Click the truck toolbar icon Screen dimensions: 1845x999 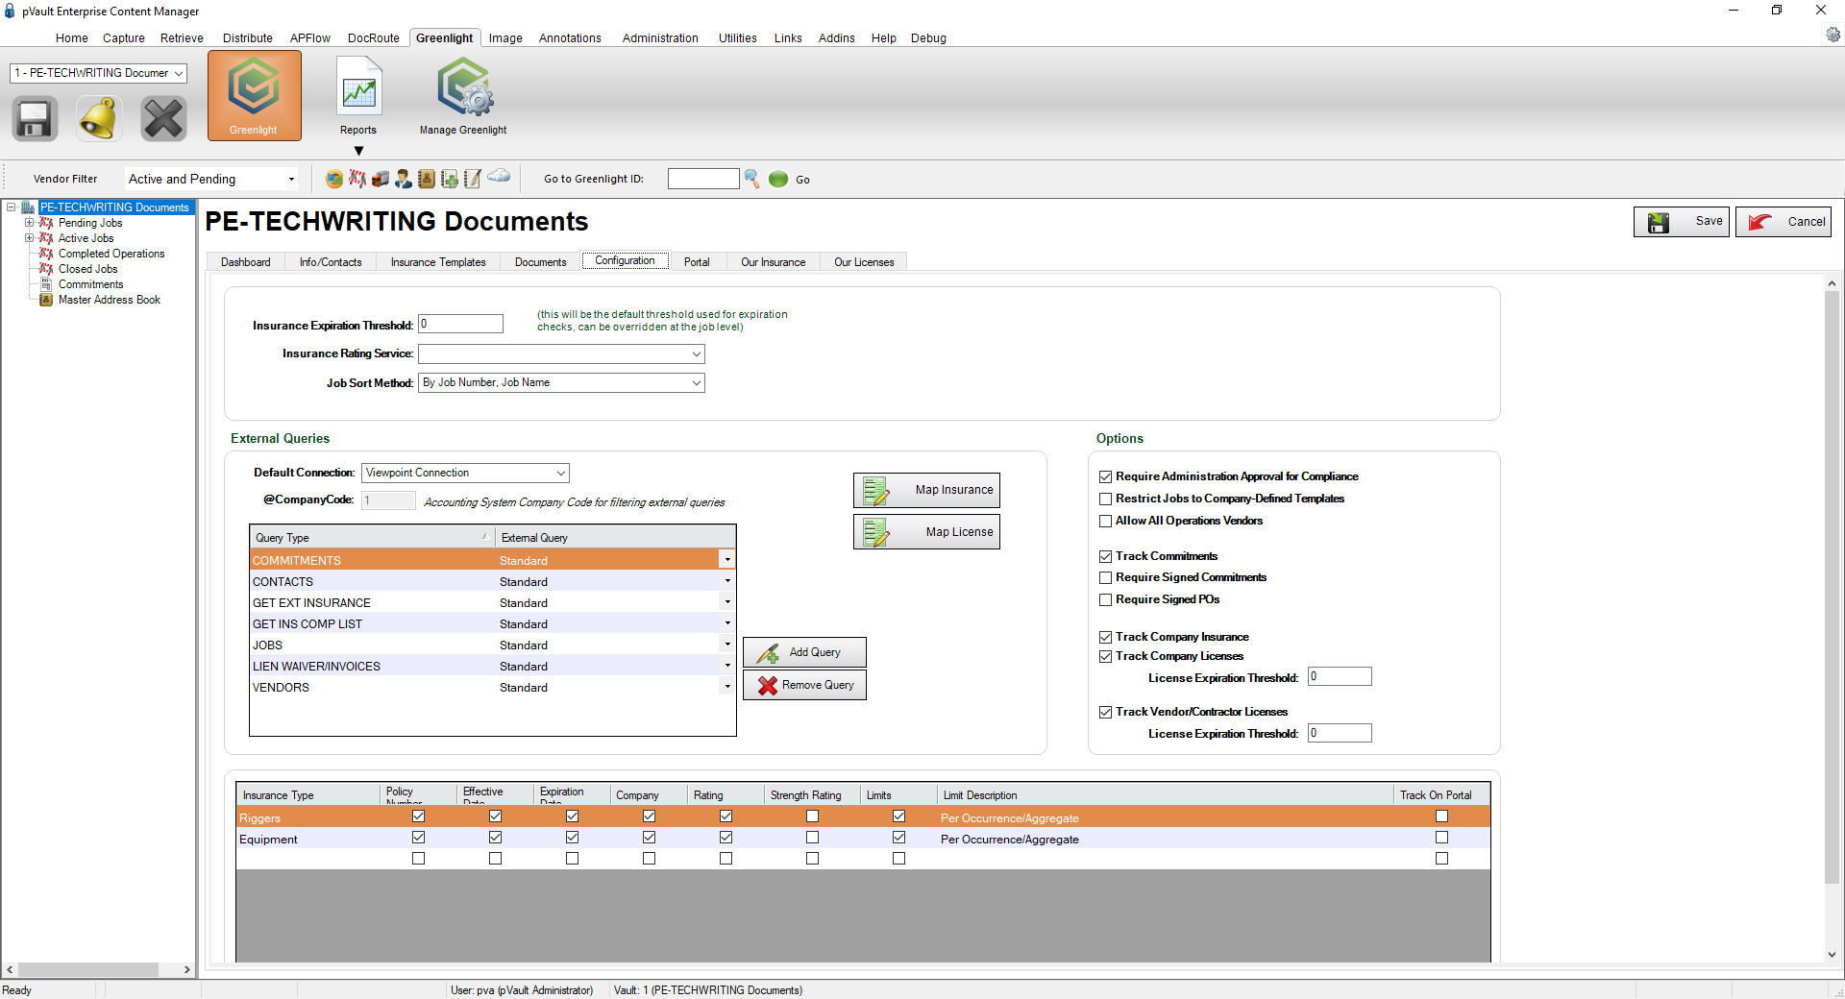pos(381,179)
